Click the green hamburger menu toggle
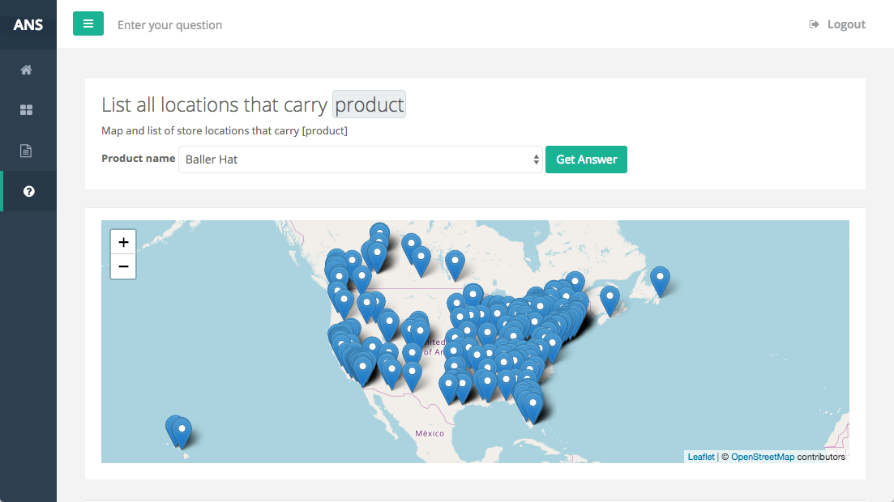 tap(88, 24)
